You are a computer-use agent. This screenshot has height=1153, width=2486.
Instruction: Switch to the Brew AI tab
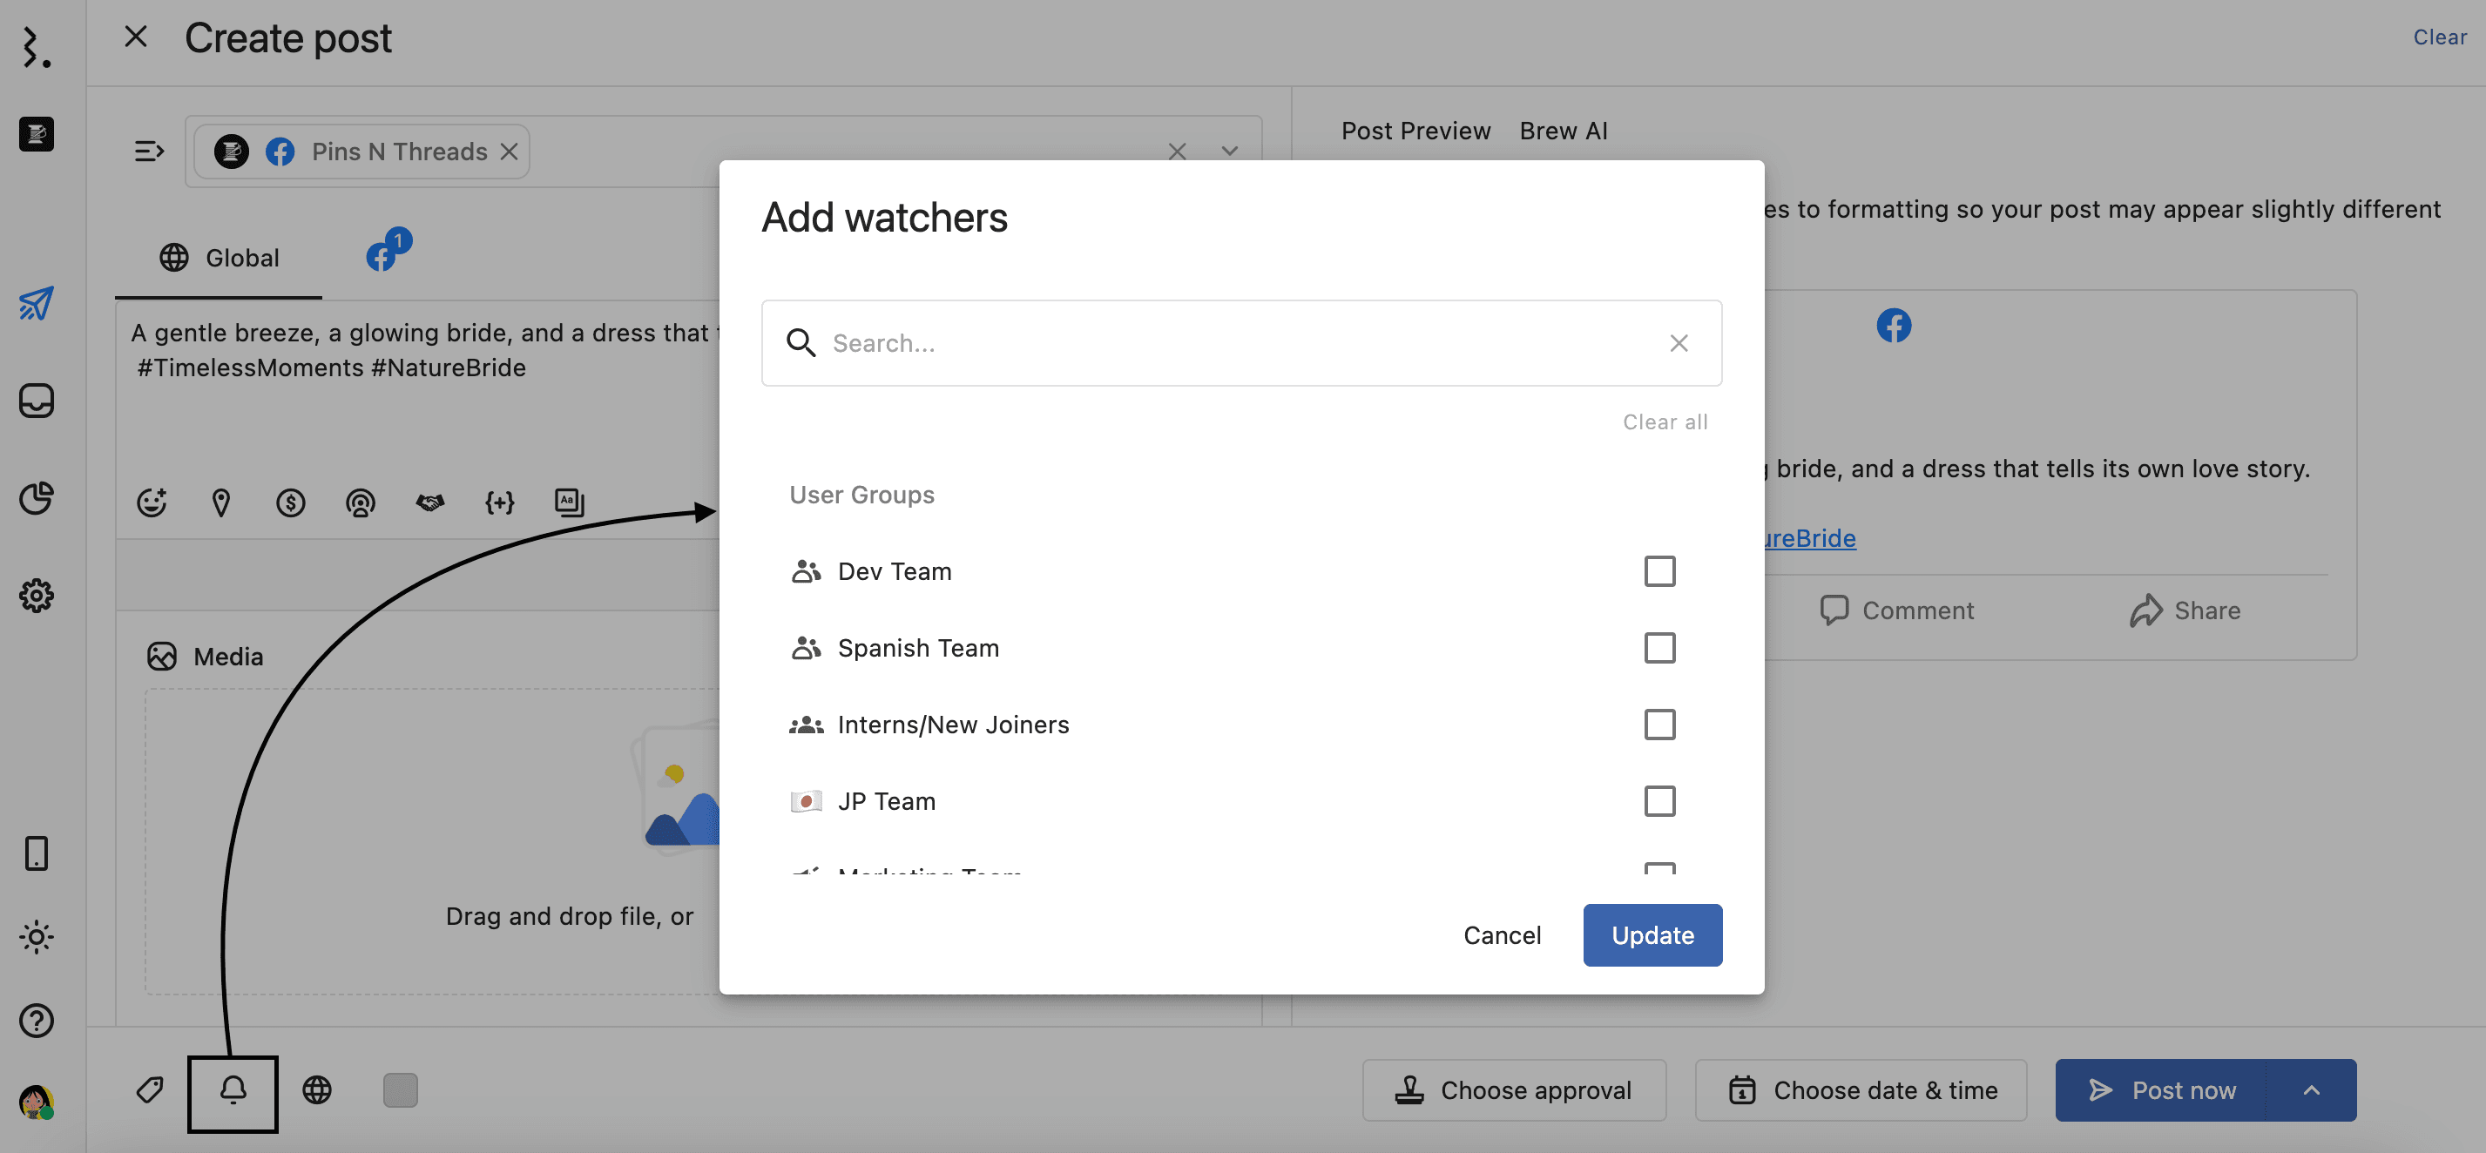(x=1563, y=131)
